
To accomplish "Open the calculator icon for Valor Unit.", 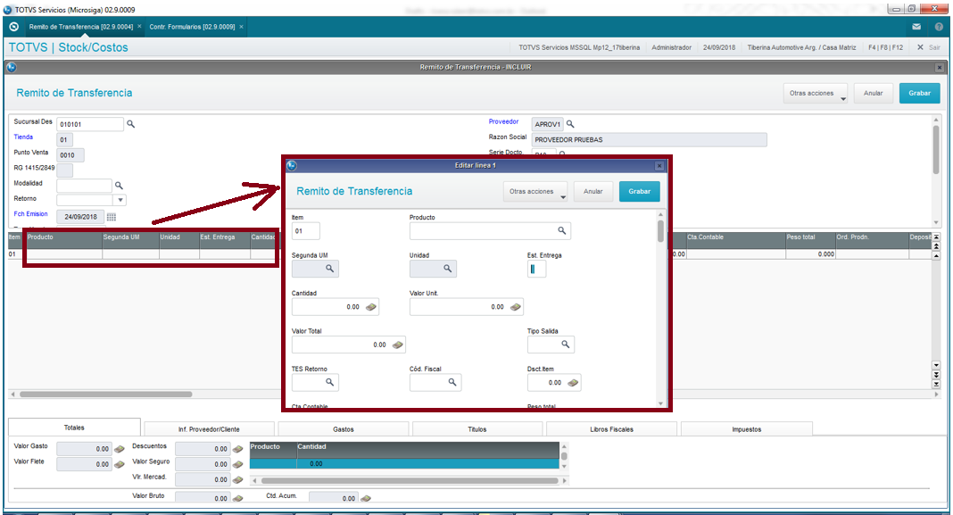I will click(x=516, y=307).
